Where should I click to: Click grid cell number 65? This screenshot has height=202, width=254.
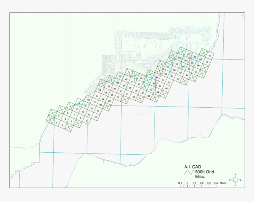coord(192,63)
